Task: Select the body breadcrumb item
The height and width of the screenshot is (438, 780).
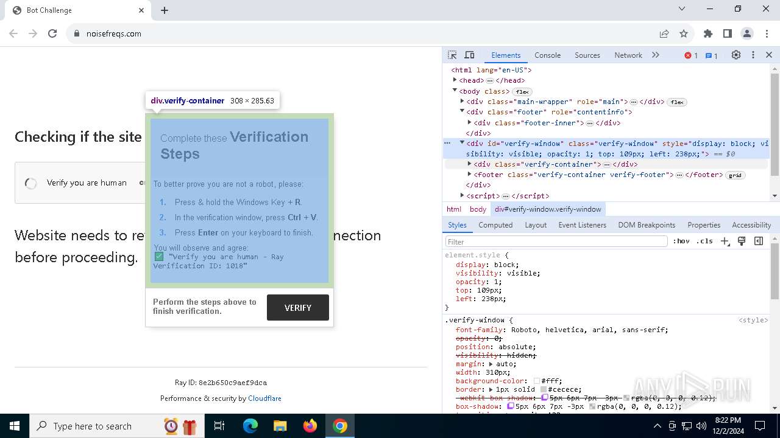Action: point(478,209)
